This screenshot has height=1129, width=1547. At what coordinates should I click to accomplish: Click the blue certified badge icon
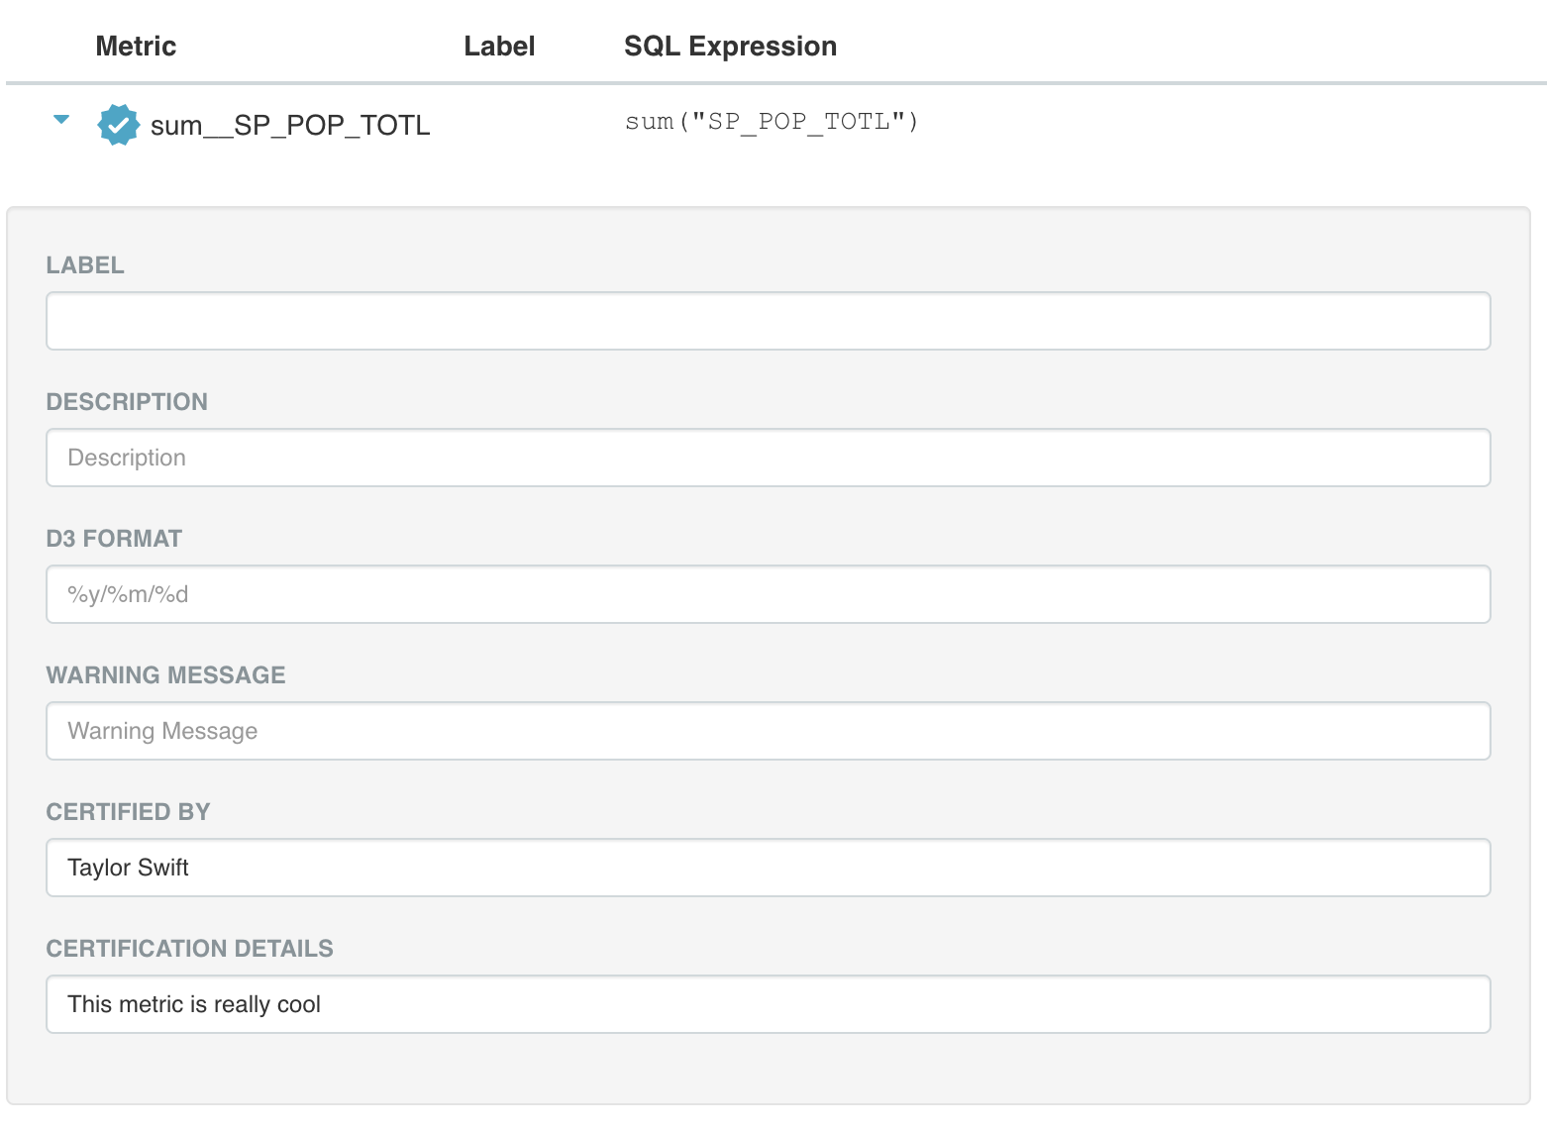[118, 125]
